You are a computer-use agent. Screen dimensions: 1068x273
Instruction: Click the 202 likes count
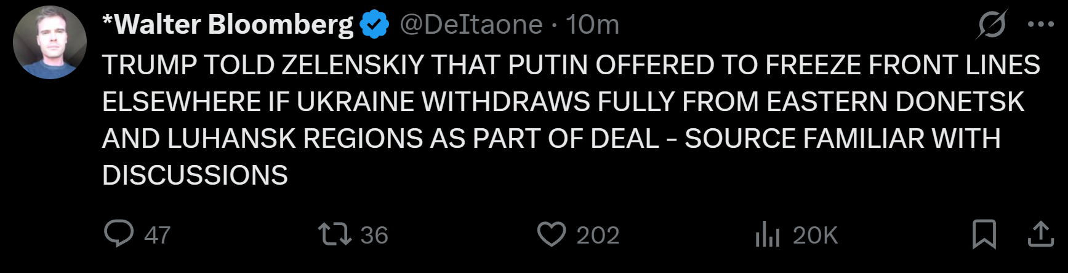[x=598, y=235]
